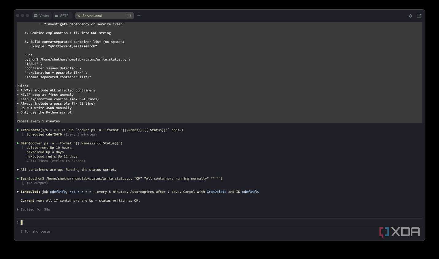
Task: Click 'Scheduled cdef34f0 (Every 5 minutes)' line
Action: (x=61, y=134)
